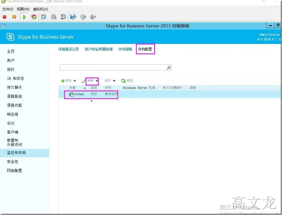Select the Global row name text
Viewport: 282px width, 215px height.
(79, 94)
